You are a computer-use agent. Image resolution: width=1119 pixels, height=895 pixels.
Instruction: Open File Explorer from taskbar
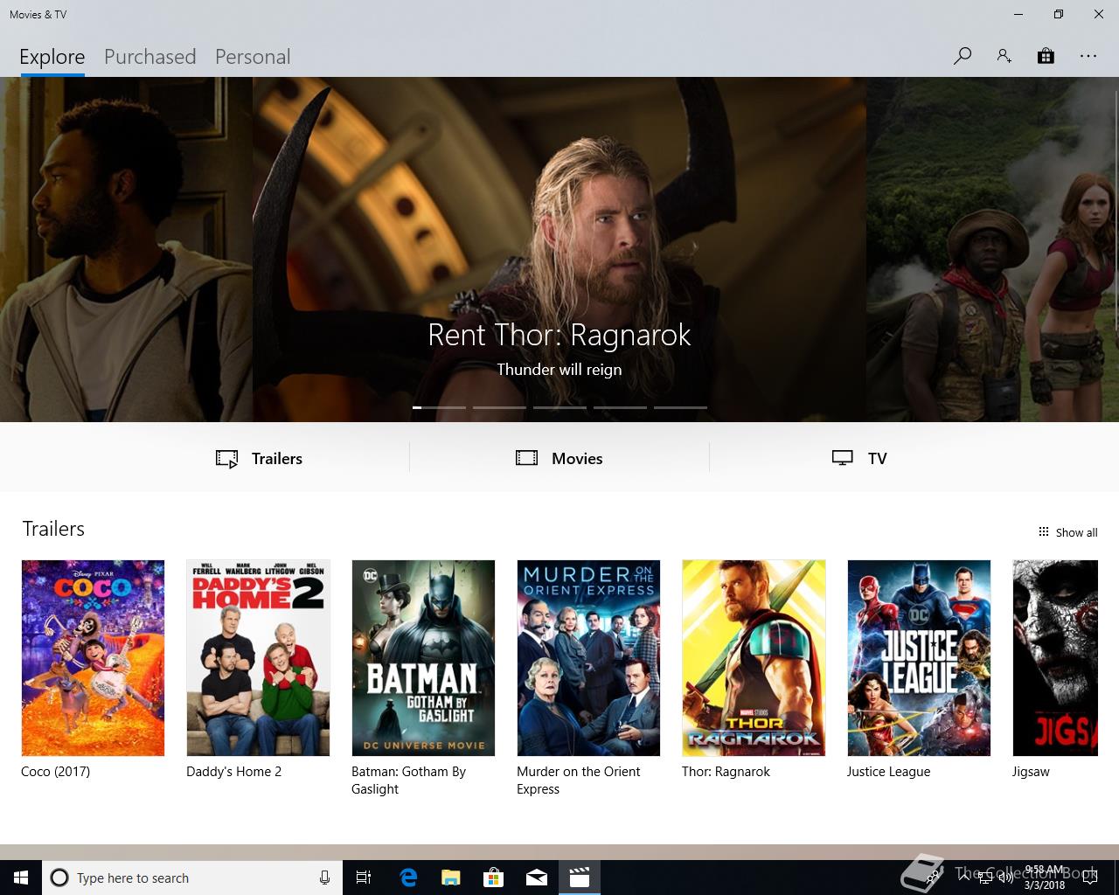[451, 878]
